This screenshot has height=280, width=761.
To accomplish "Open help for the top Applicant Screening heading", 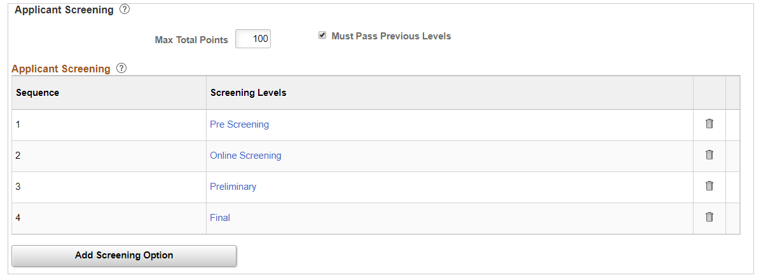I will [x=125, y=9].
